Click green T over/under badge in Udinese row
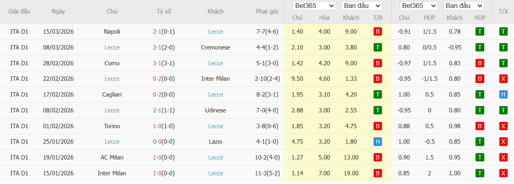 point(503,110)
